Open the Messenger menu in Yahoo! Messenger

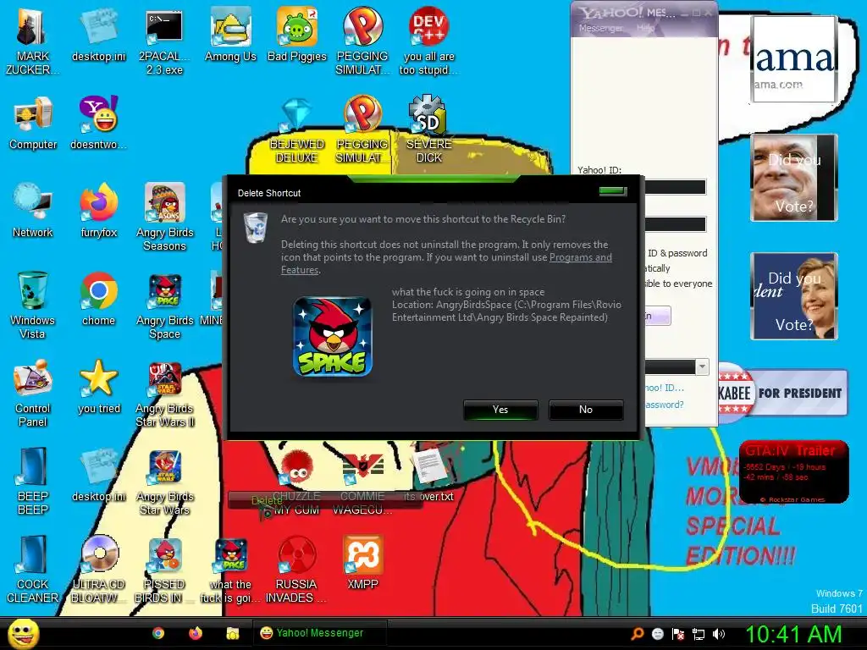[x=600, y=28]
